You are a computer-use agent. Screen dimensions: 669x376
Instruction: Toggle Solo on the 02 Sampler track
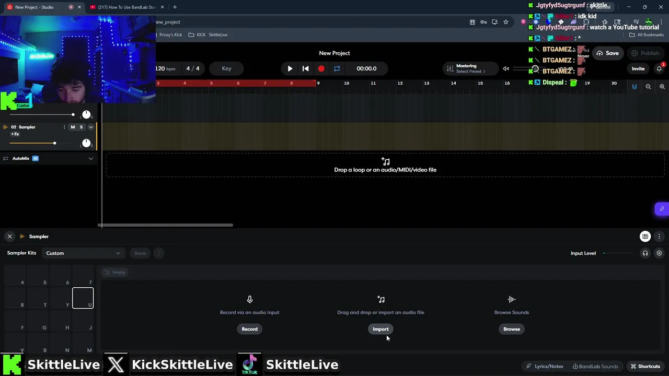(81, 127)
